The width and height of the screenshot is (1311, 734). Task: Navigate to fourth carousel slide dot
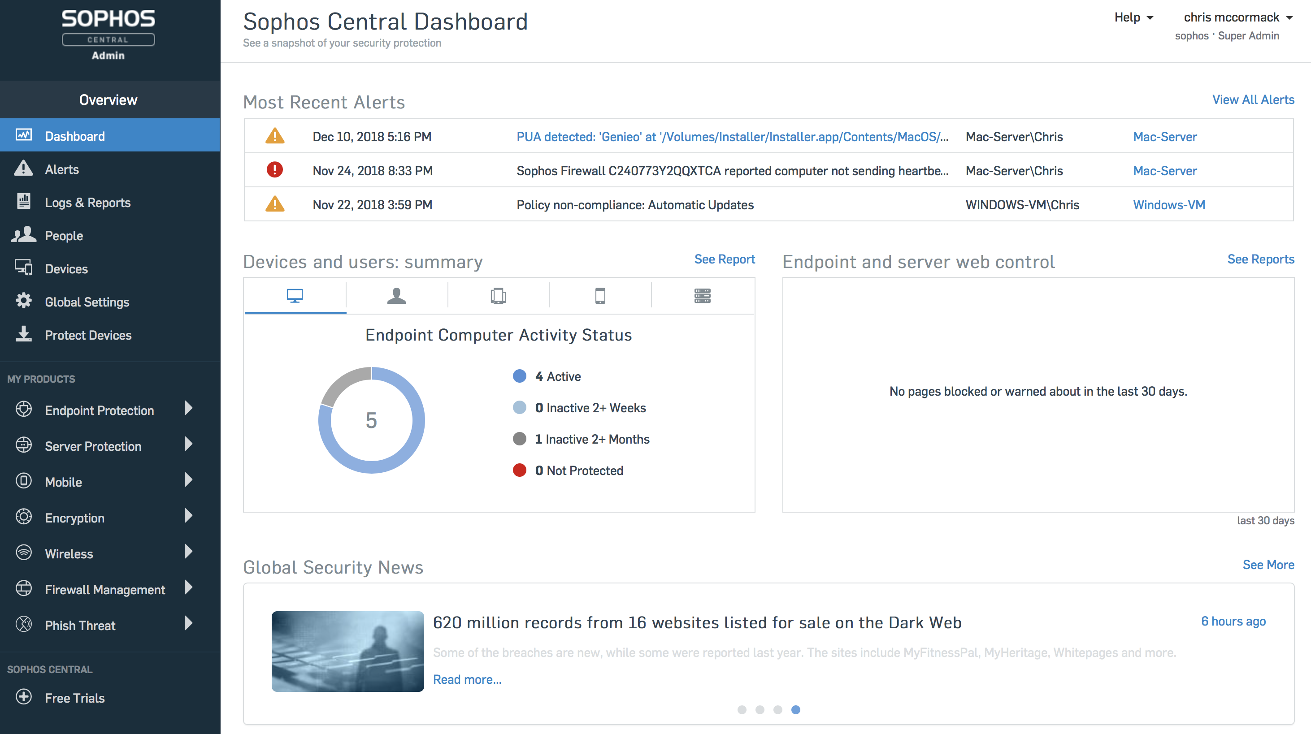pyautogui.click(x=795, y=709)
